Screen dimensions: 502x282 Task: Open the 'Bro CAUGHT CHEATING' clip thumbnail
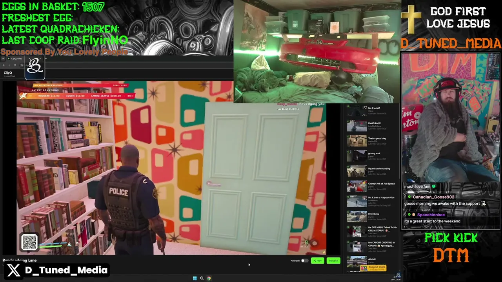pyautogui.click(x=356, y=246)
